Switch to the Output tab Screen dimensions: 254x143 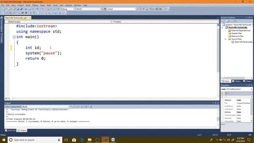(22, 130)
